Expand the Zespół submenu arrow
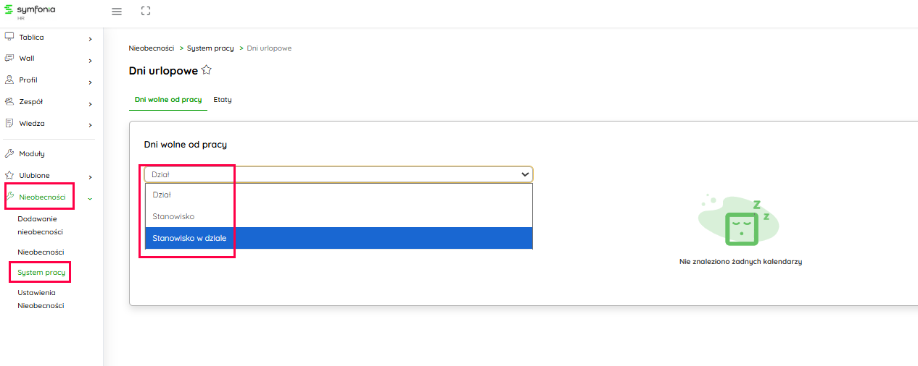 coord(90,103)
